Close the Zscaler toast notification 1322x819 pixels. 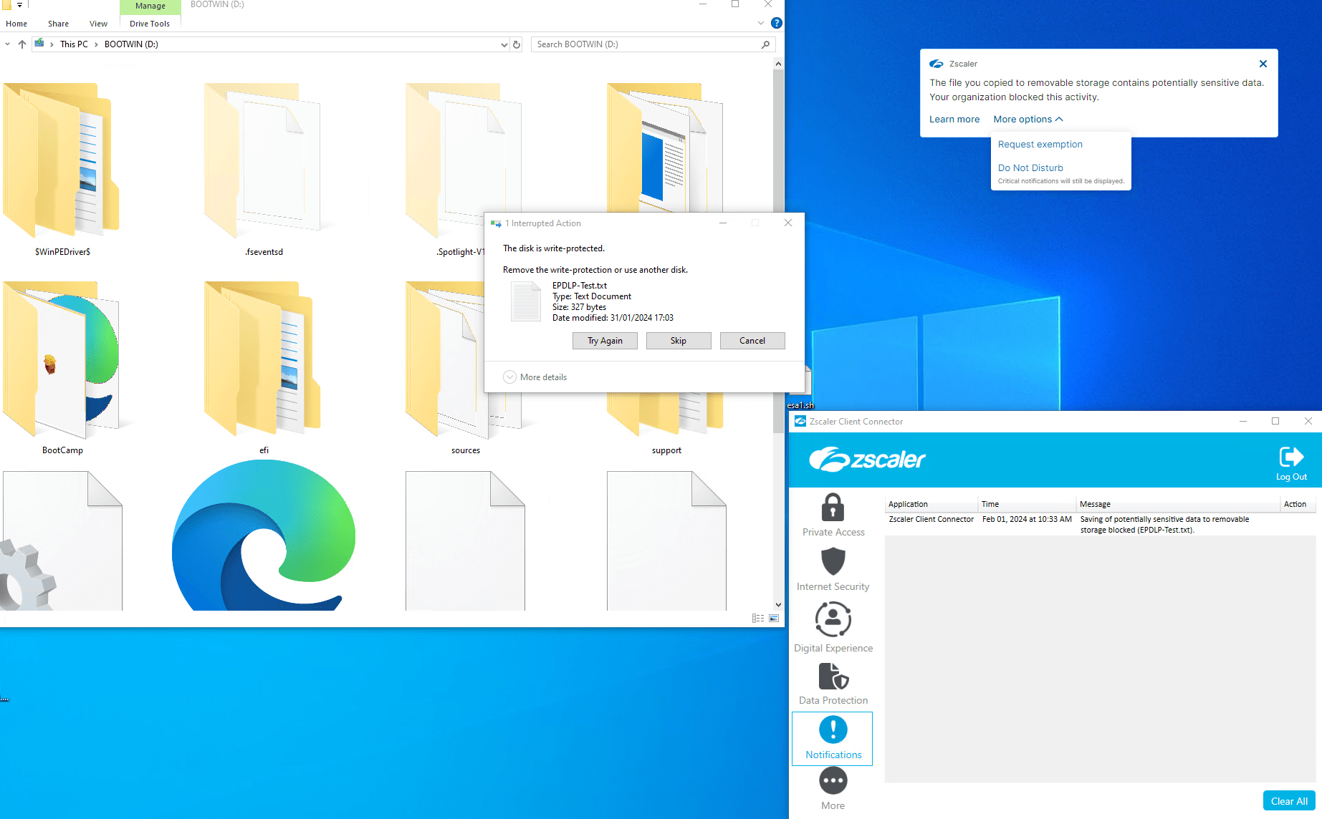1263,64
